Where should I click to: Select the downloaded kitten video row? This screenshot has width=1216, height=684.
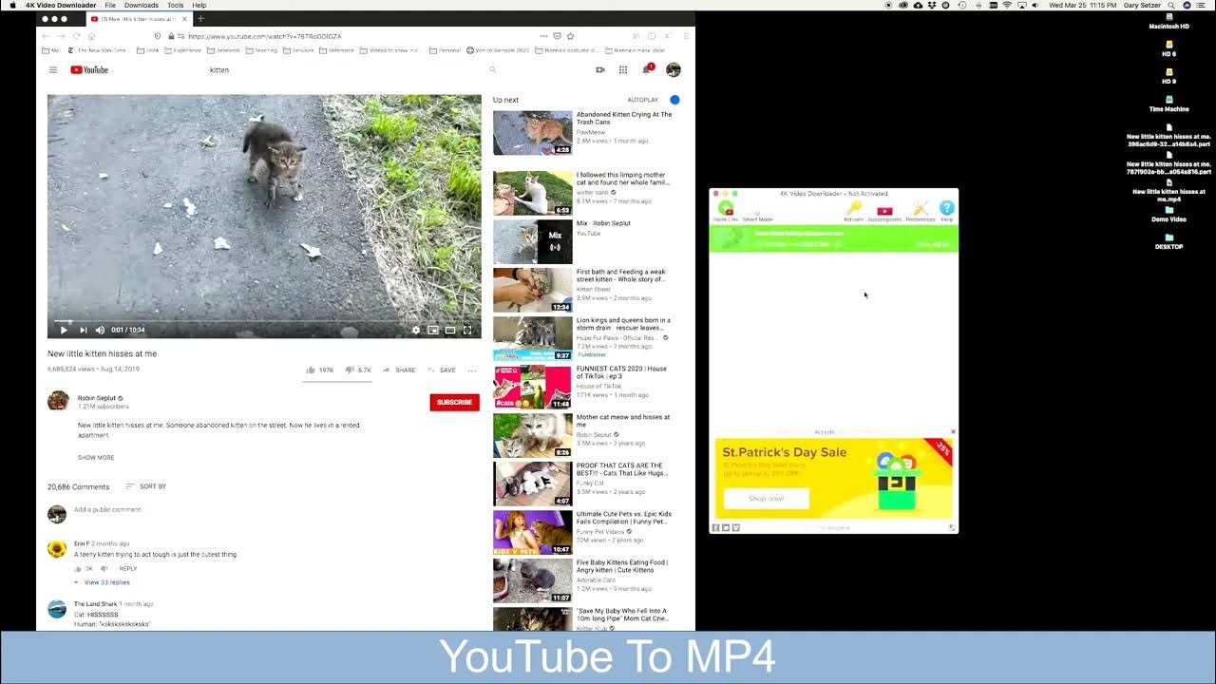tap(834, 238)
